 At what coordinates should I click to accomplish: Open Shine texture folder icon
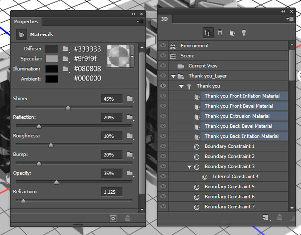tap(130, 99)
